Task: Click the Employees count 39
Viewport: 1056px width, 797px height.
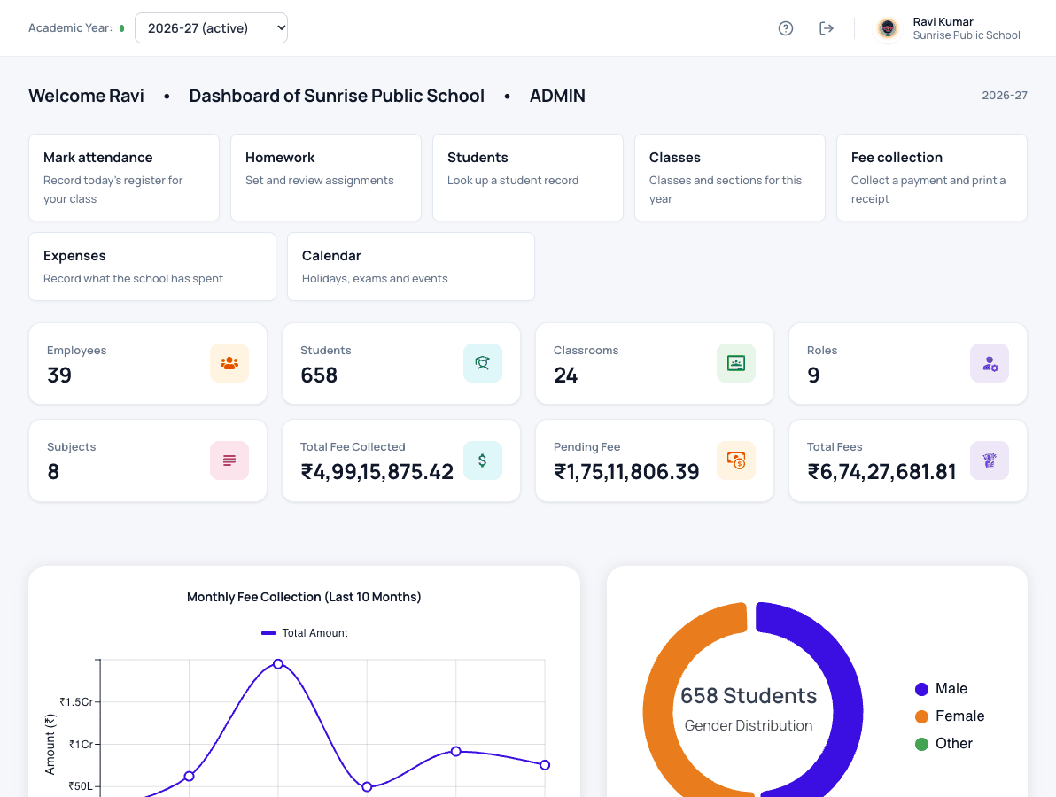Action: (x=59, y=375)
